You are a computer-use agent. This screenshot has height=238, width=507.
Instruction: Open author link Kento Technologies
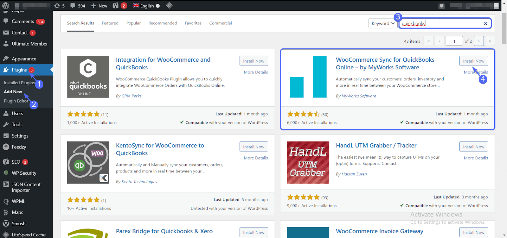point(139,182)
